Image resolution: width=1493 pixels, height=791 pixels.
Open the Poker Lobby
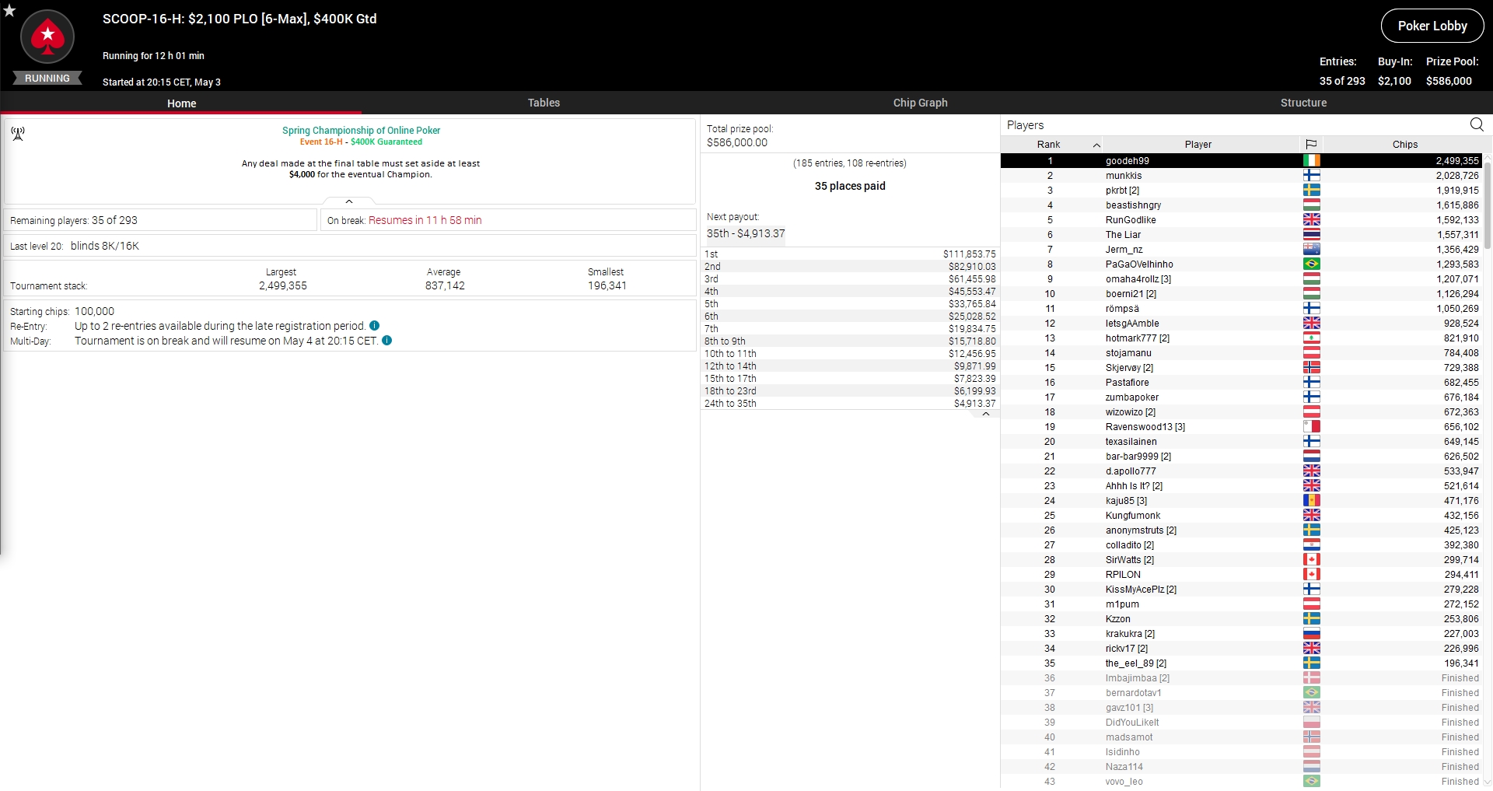point(1432,26)
